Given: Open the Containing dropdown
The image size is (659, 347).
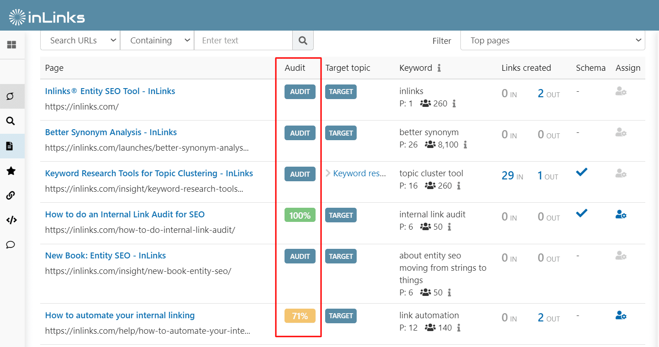Looking at the screenshot, I should point(157,41).
